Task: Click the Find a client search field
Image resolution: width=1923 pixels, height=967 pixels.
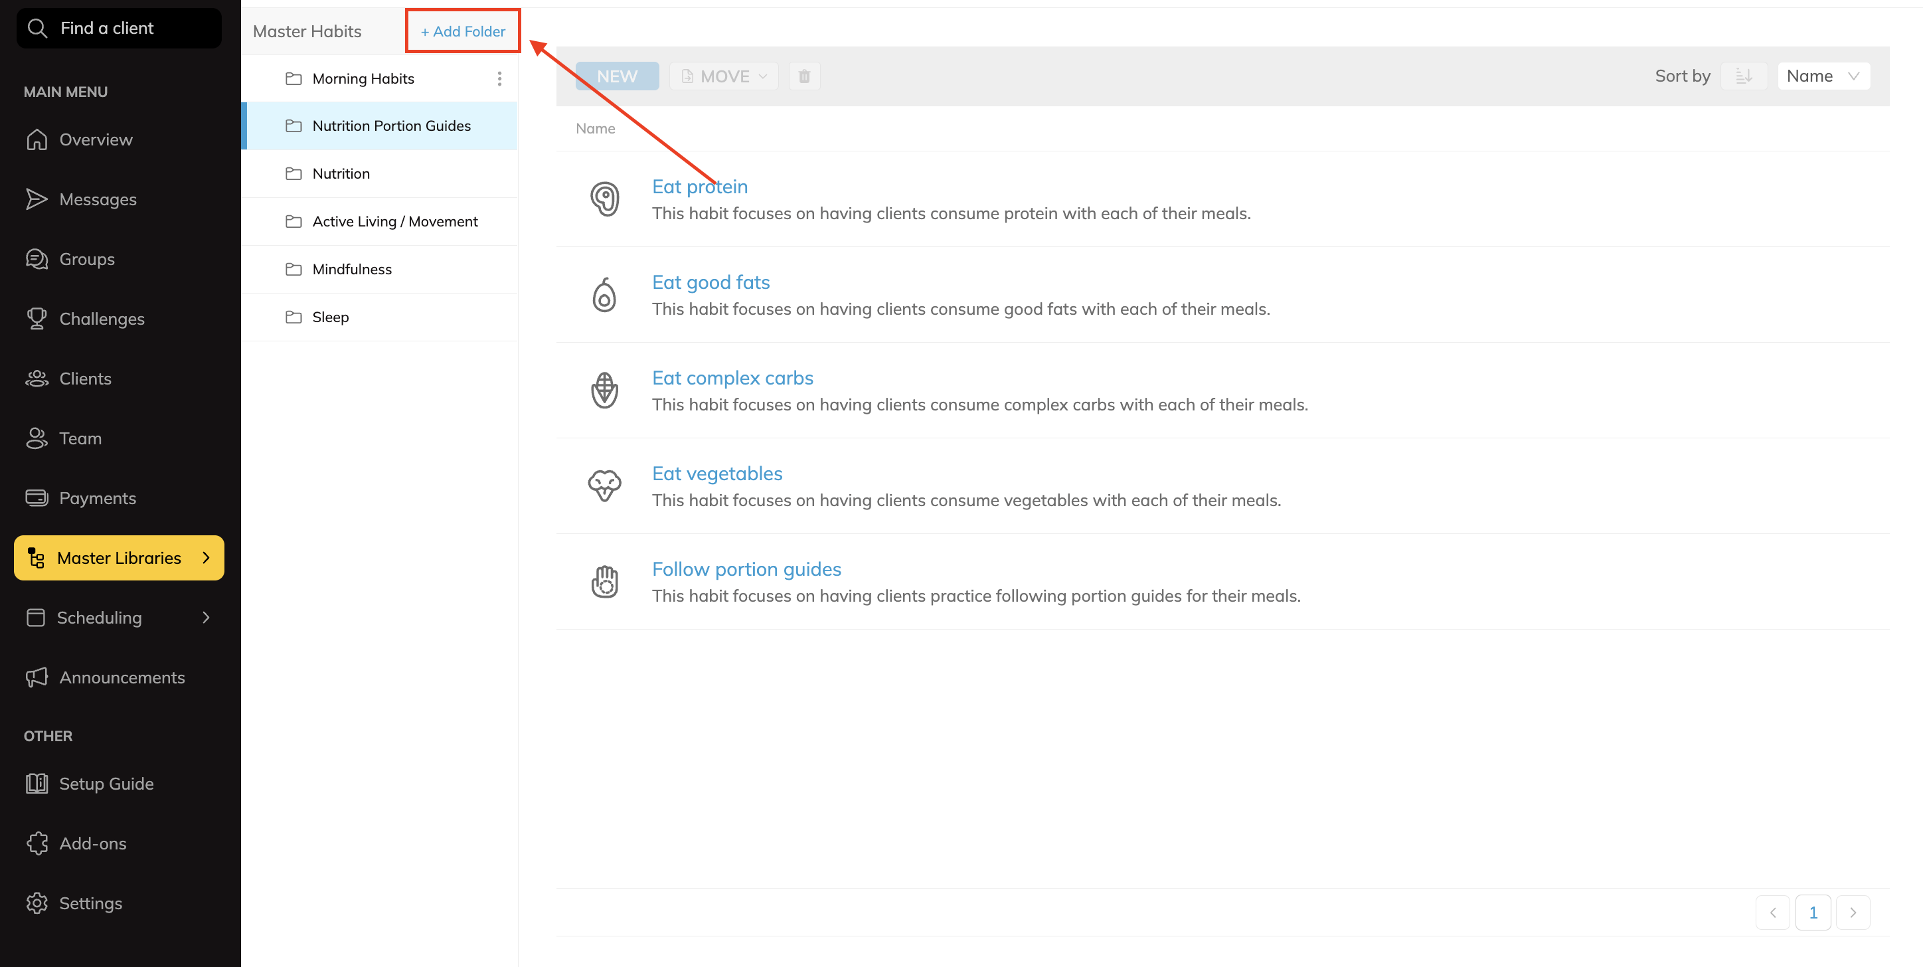Action: [x=120, y=29]
